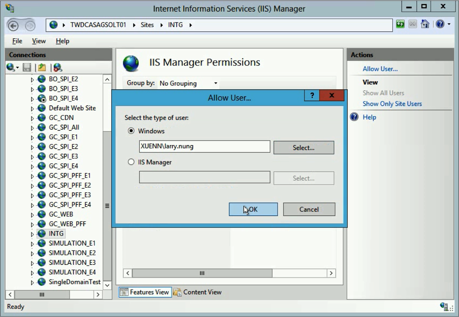The width and height of the screenshot is (459, 317).
Task: Click the down arrow of the Connections tree scrollbar
Action: point(107,286)
